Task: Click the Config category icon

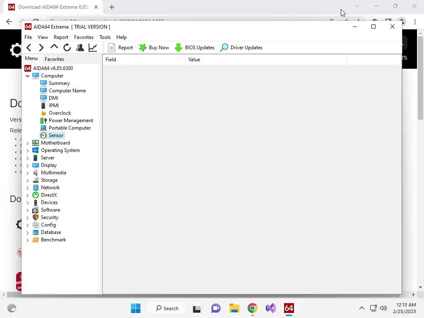Action: point(36,225)
